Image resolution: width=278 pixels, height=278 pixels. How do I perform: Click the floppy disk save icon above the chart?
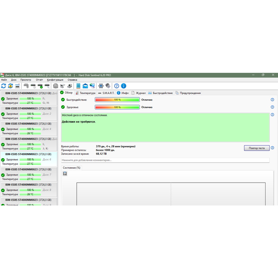click(x=65, y=173)
